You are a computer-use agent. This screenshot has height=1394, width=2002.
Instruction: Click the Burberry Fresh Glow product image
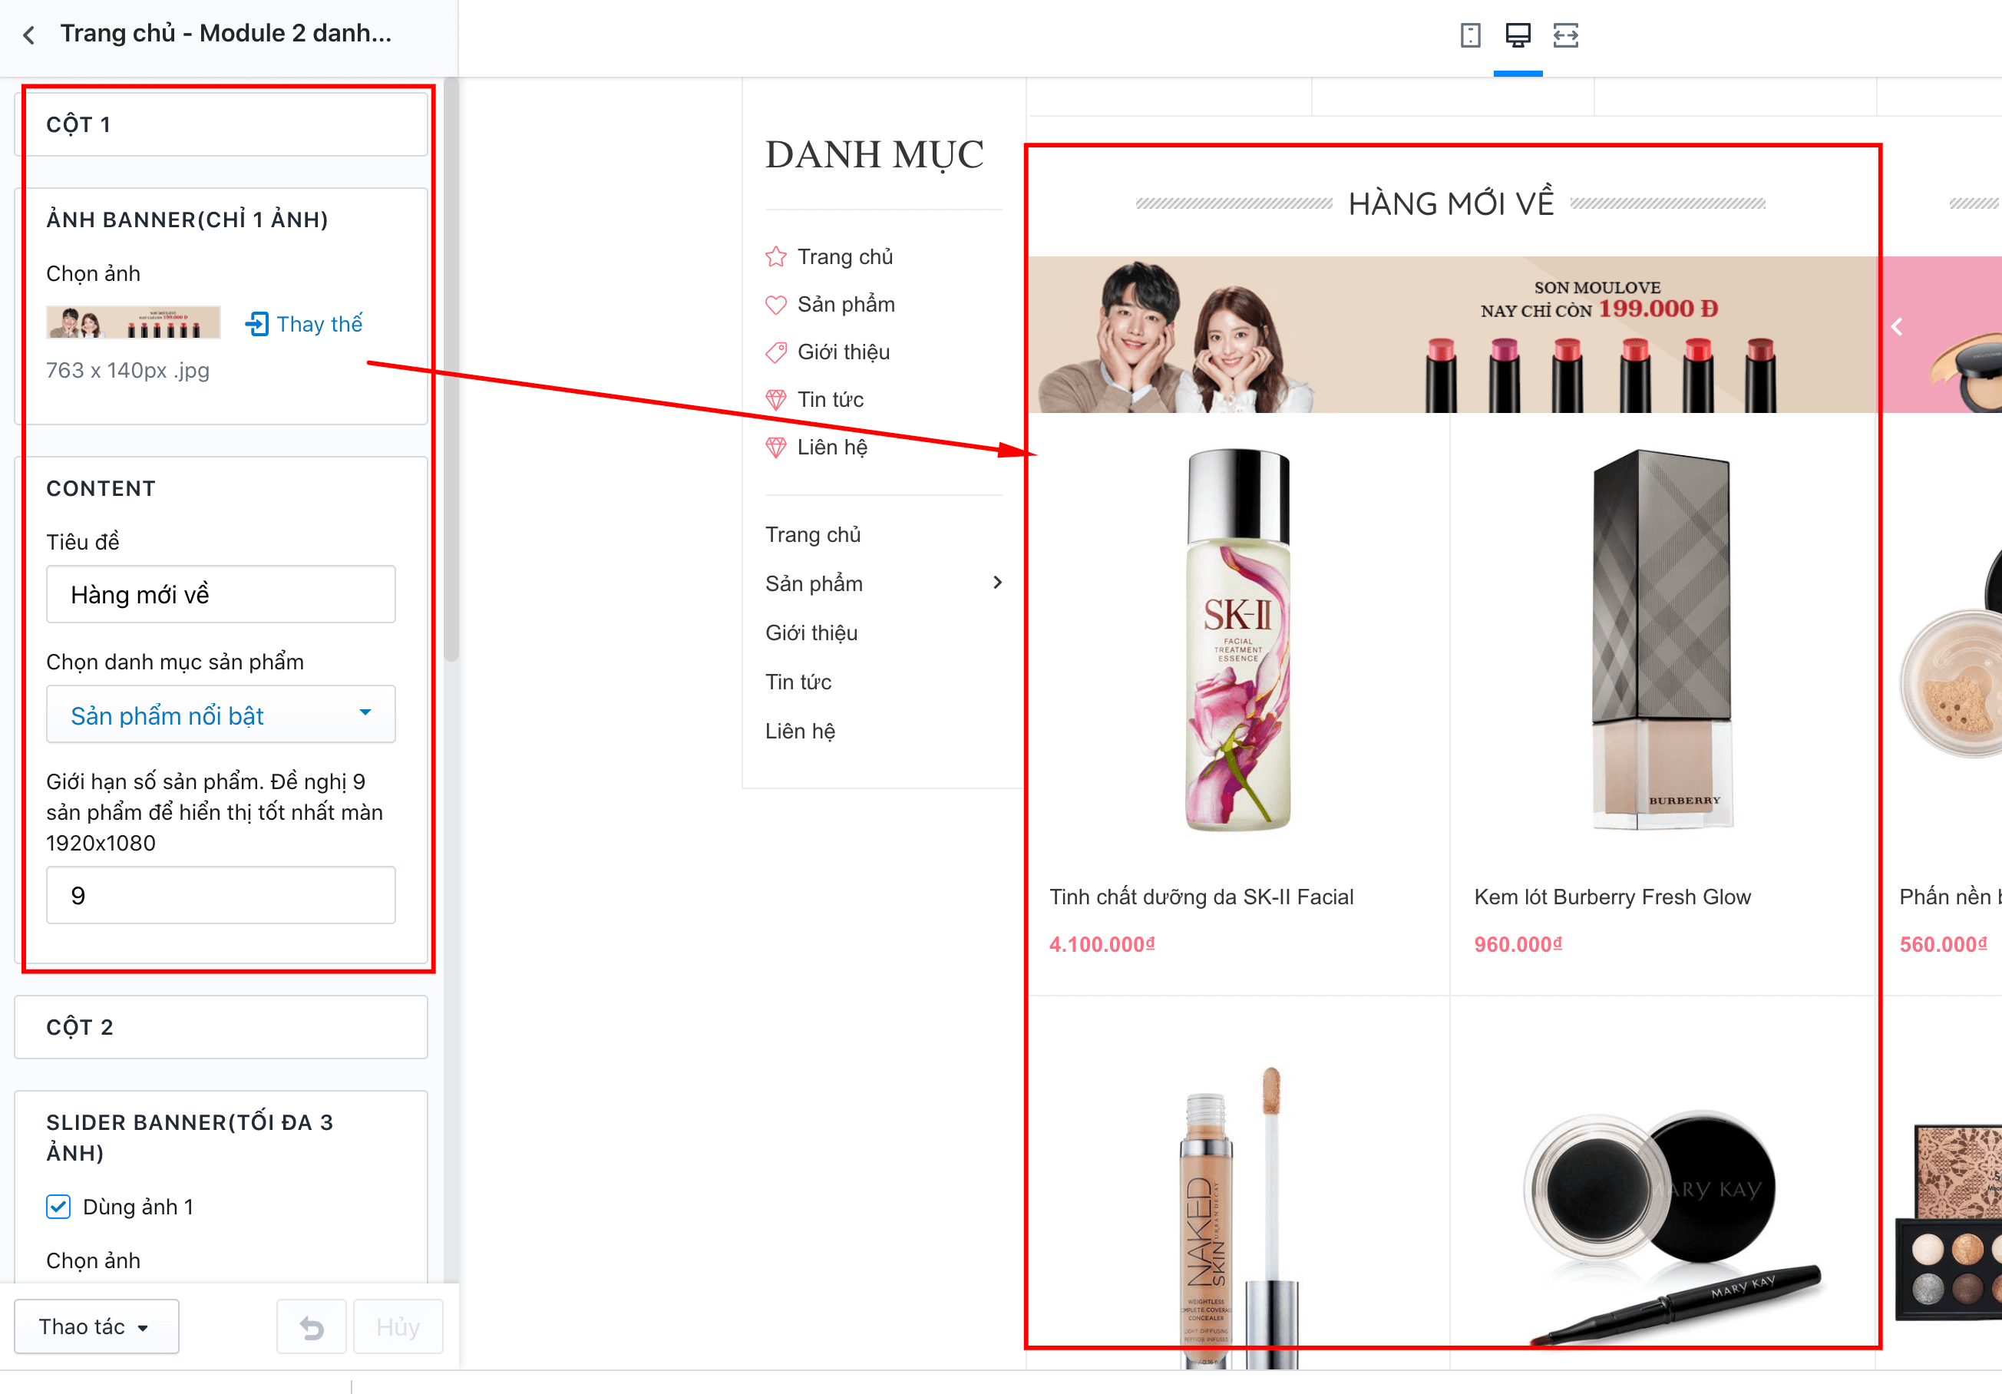pyautogui.click(x=1662, y=639)
